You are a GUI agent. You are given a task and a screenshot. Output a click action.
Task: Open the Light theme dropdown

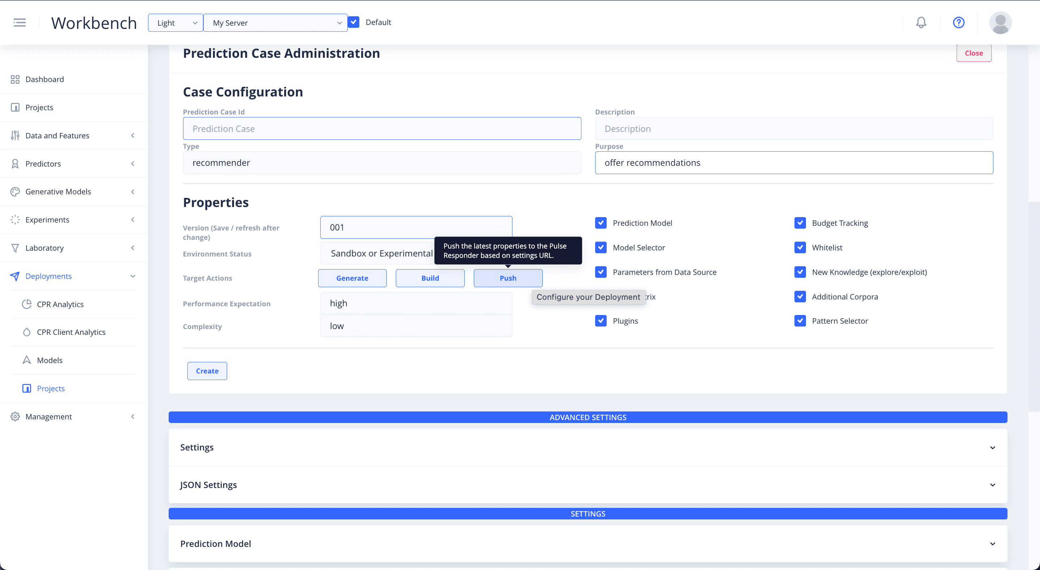(175, 23)
